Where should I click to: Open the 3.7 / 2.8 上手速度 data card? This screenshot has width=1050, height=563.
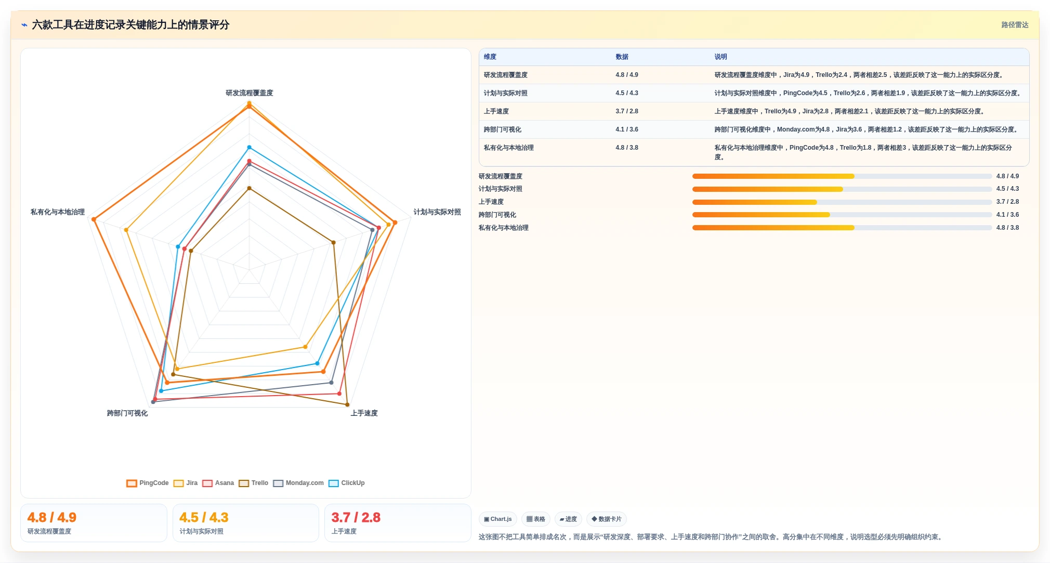pyautogui.click(x=398, y=523)
